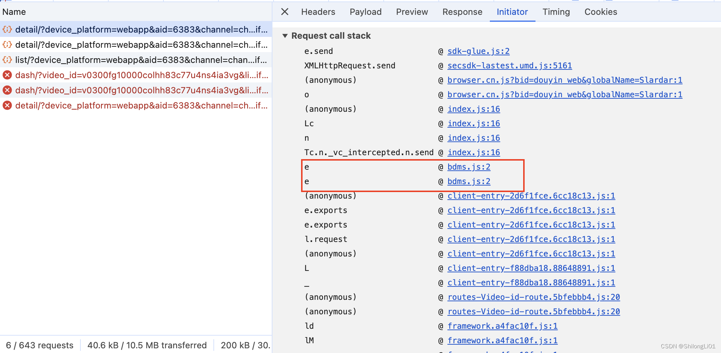The image size is (721, 353).
Task: Open framework.a4fac10f.js:1 link in lM row
Action: pos(502,341)
